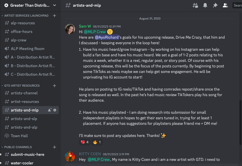Click Sam W's avatar picture
This screenshot has height=166, width=242.
pos(70,29)
